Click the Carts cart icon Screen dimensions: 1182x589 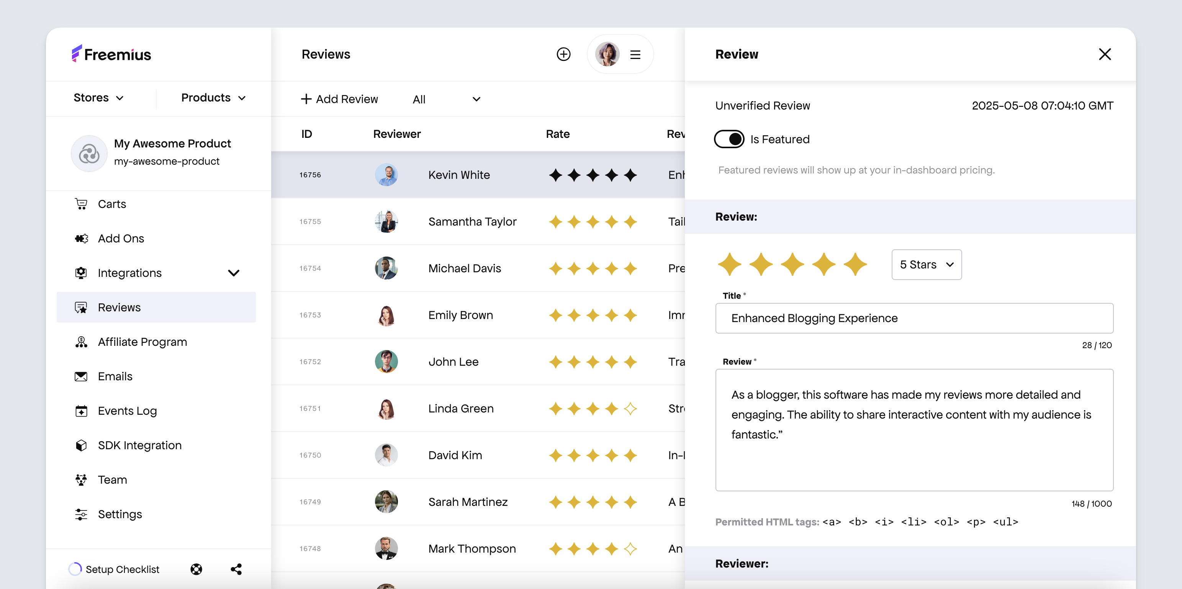point(81,204)
